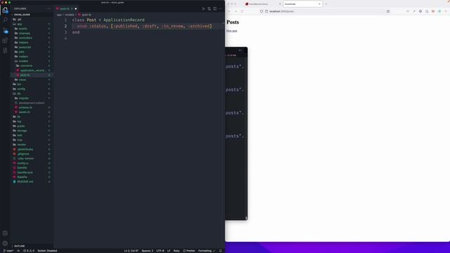The image size is (450, 253).
Task: Open the Gemfile in Explorer
Action: coord(22,168)
